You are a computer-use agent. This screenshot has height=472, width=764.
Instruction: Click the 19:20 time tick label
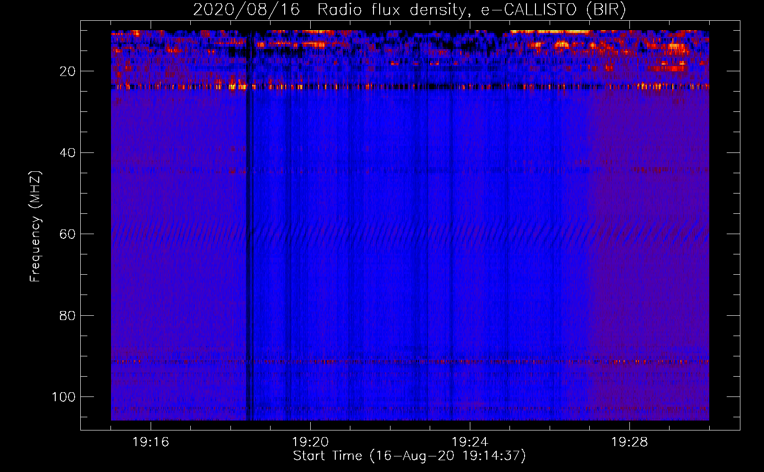pos(310,442)
